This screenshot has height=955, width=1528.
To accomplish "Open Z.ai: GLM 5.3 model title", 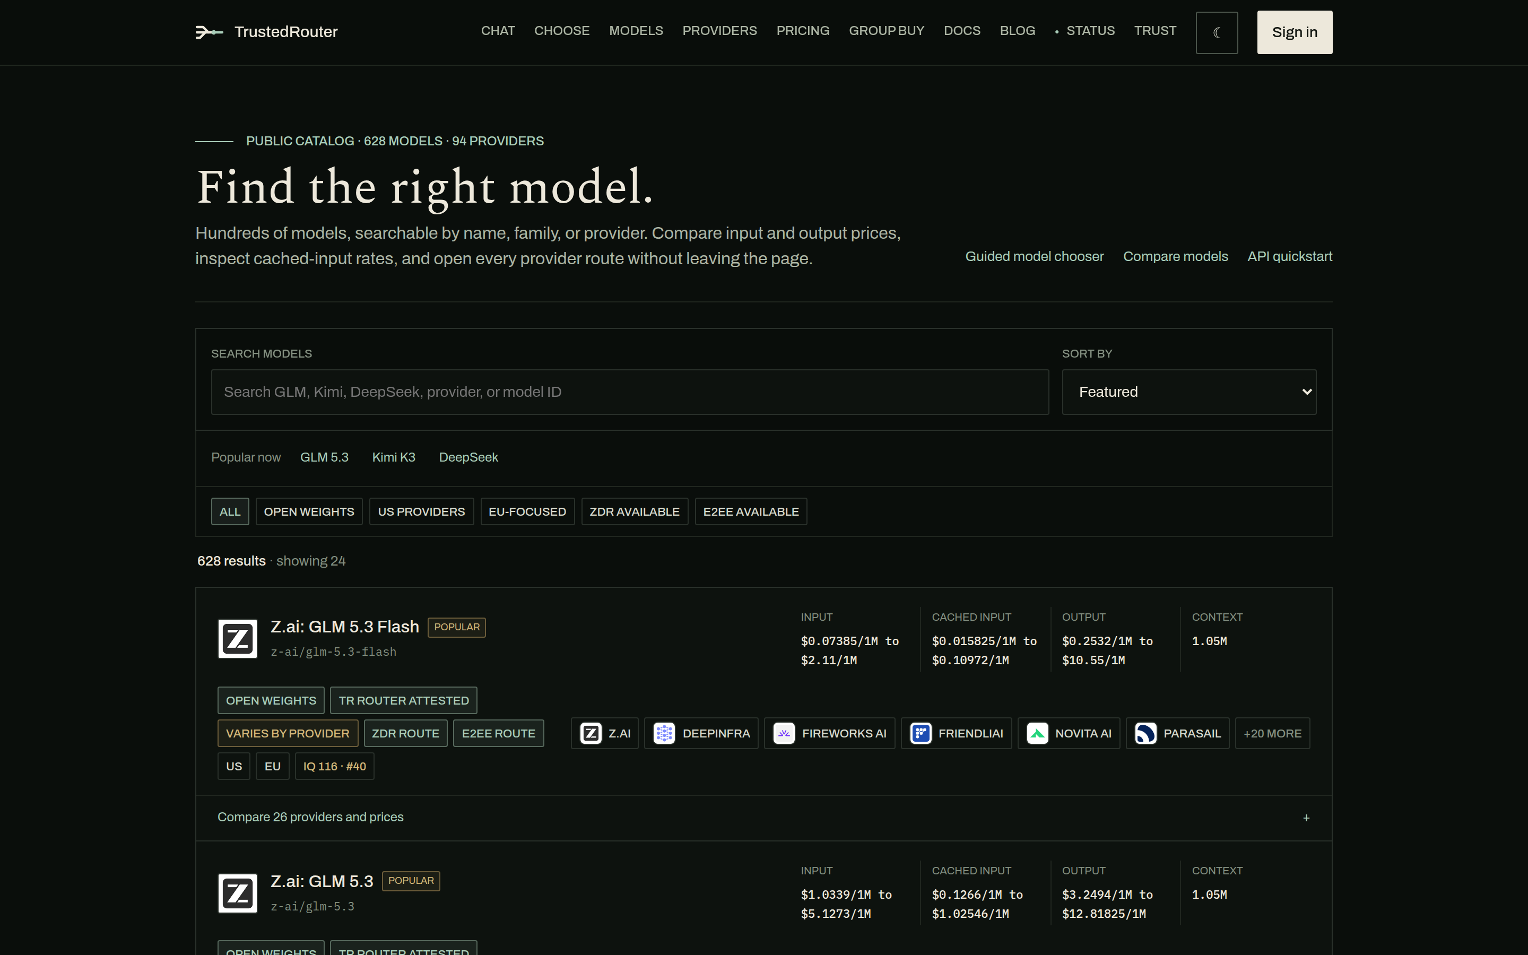I will click(x=322, y=881).
